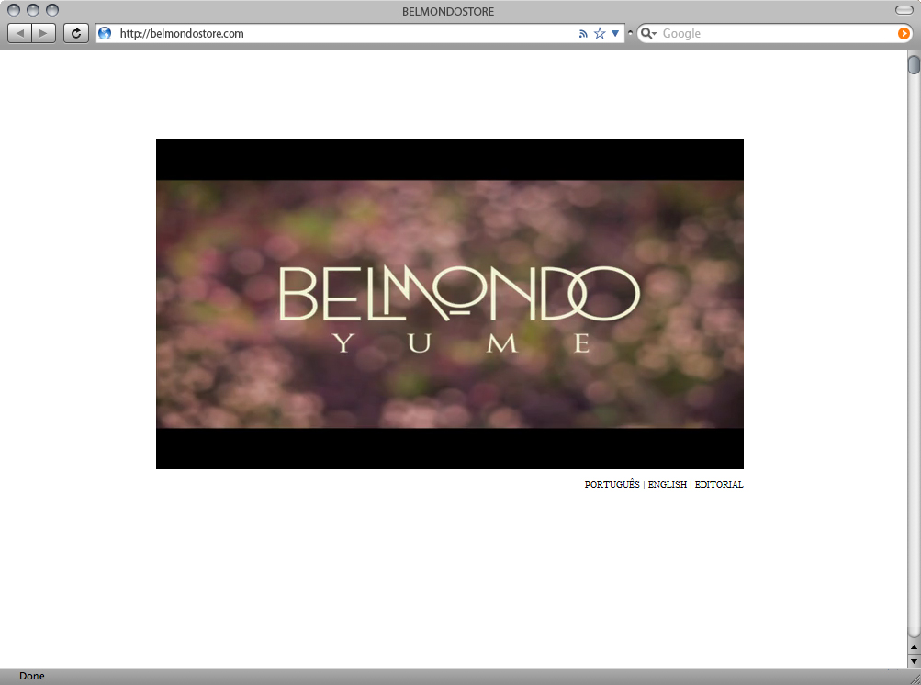921x685 pixels.
Task: Reload the page with the refresh button
Action: coord(76,33)
